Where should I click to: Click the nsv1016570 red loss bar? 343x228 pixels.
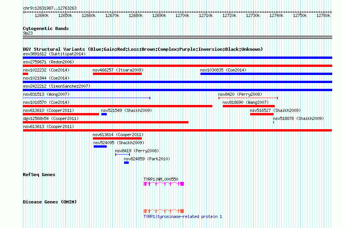coord(118,106)
